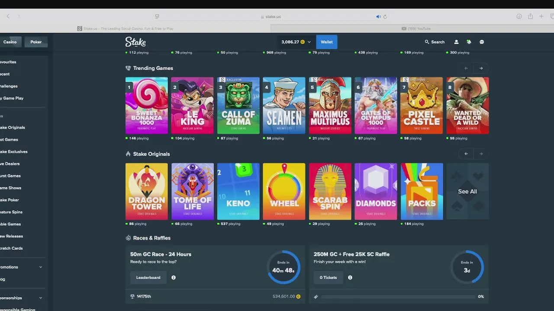Open Dragon Tower original game
Screen dimensions: 554x311
[x=147, y=191]
